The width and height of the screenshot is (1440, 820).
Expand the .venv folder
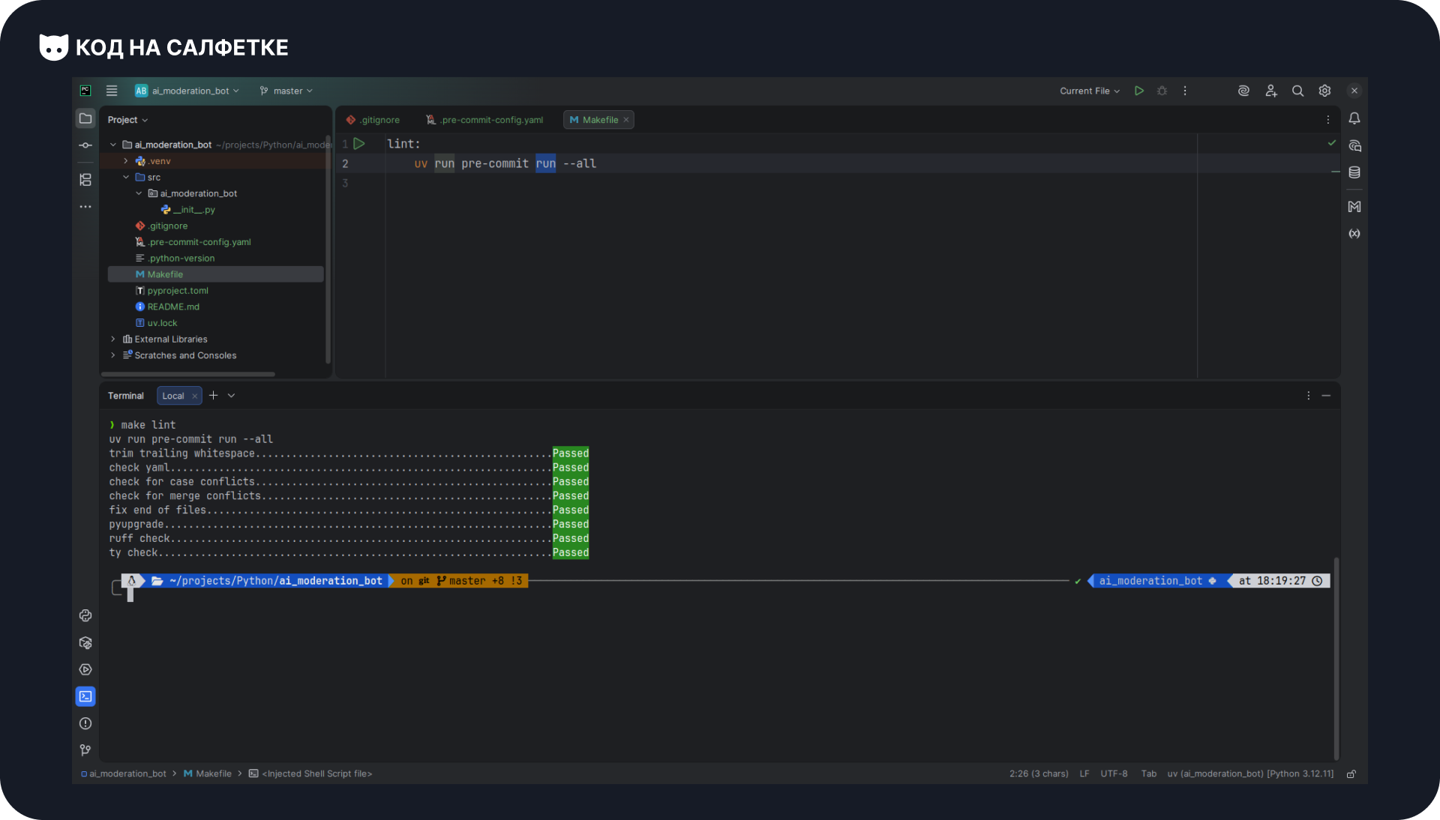point(125,161)
